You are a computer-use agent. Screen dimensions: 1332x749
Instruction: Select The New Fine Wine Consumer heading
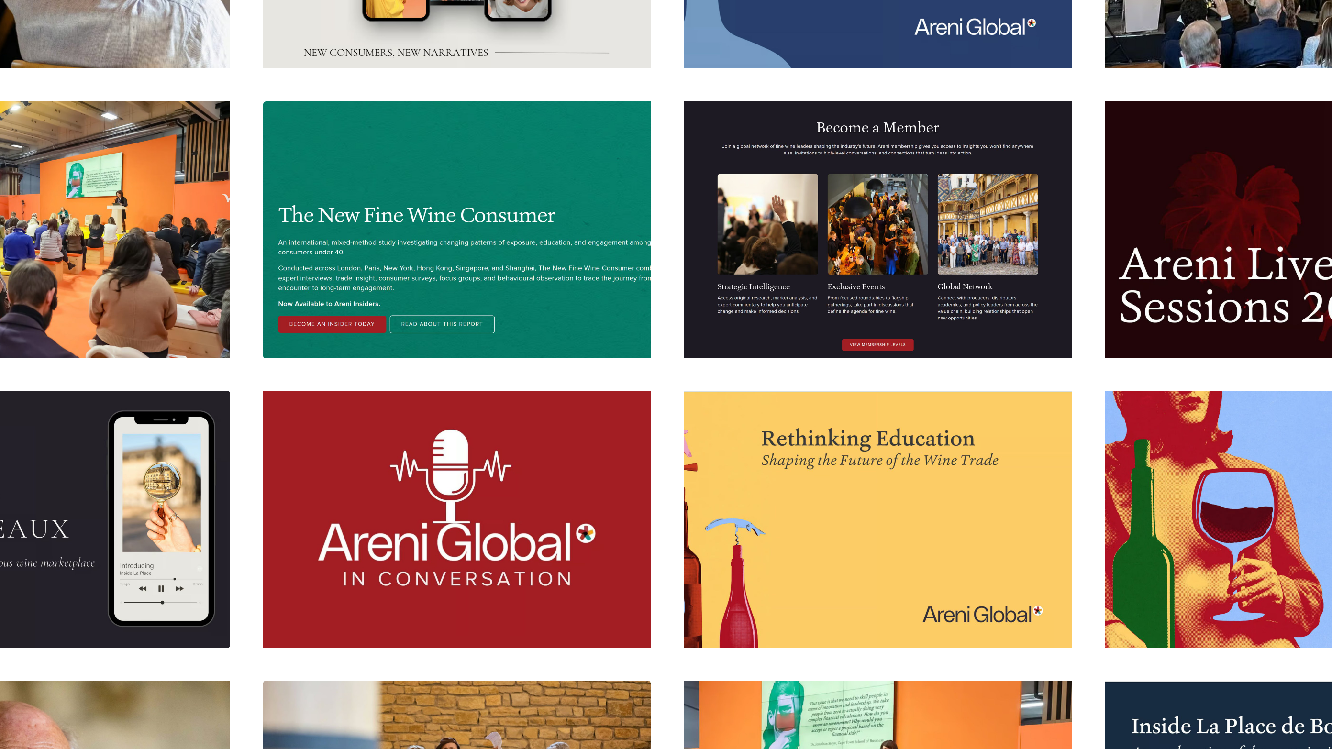(417, 215)
